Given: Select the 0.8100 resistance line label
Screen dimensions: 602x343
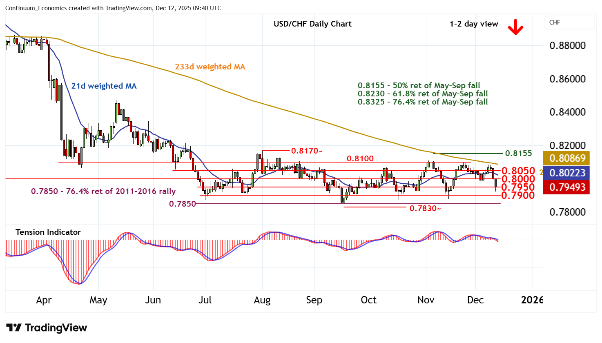Looking at the screenshot, I should click(360, 158).
